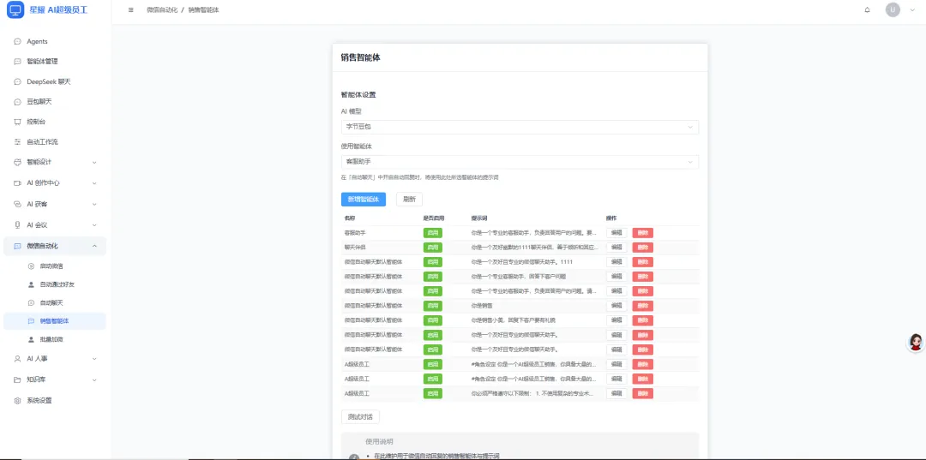Click the 刷新 button
This screenshot has width=926, height=460.
point(409,200)
